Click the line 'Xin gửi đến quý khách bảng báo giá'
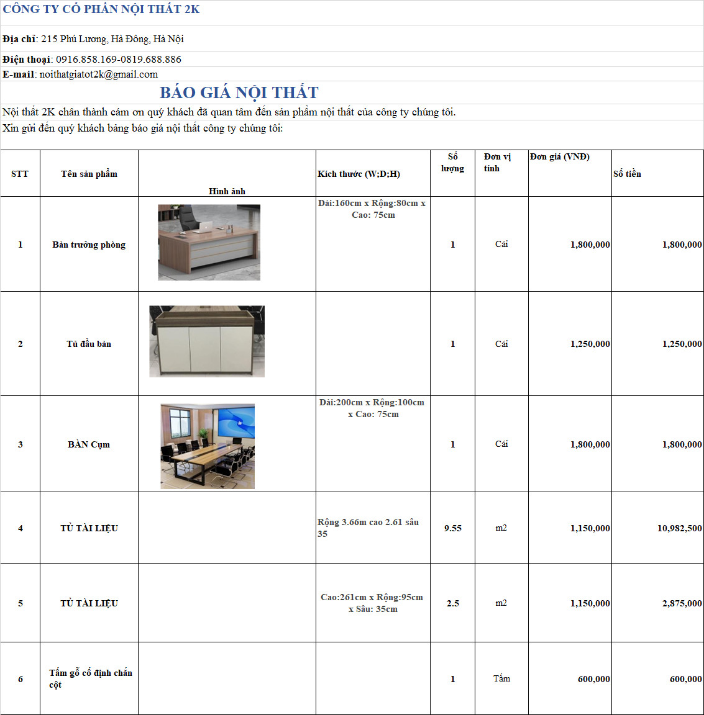 pos(142,128)
